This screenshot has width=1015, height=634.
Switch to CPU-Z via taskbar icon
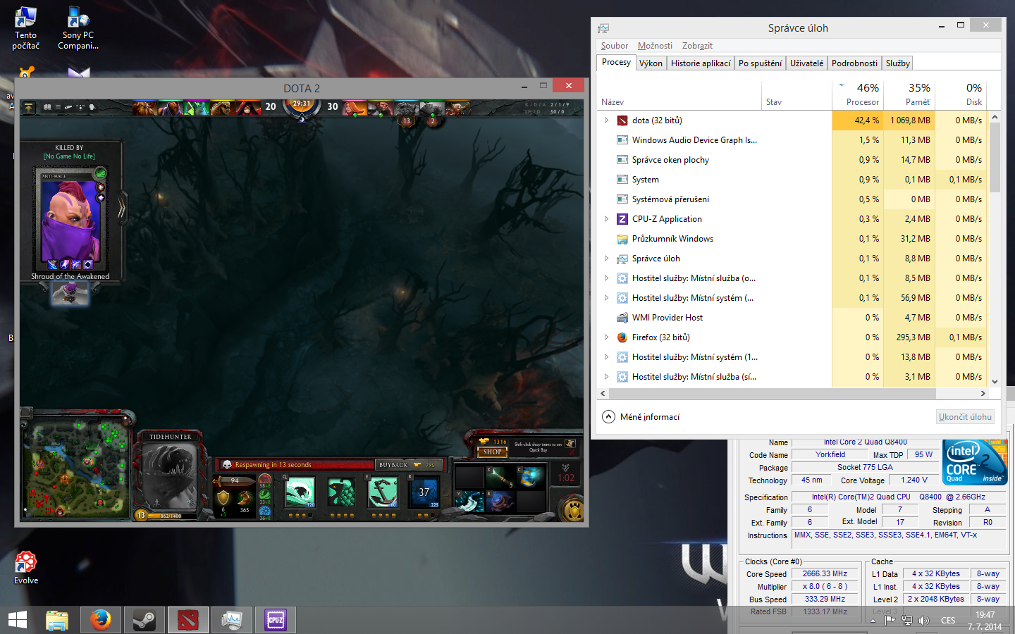[x=275, y=620]
